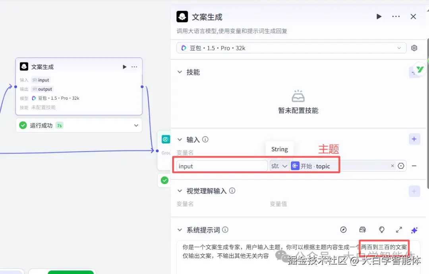This screenshot has height=274, width=429.
Task: Remove the input variable with the − icon
Action: tap(415, 166)
